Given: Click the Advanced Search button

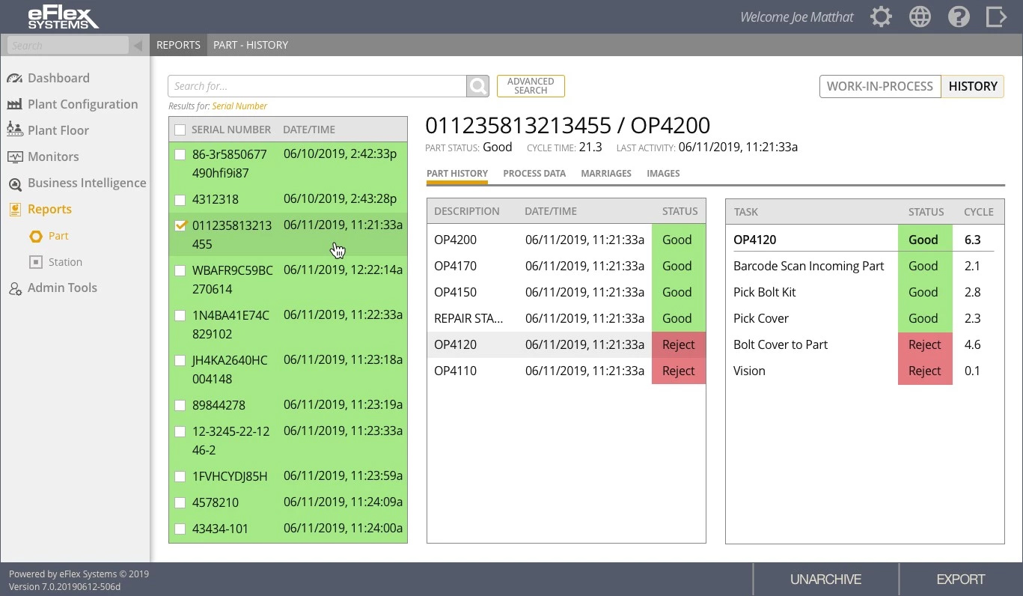Looking at the screenshot, I should [x=531, y=86].
